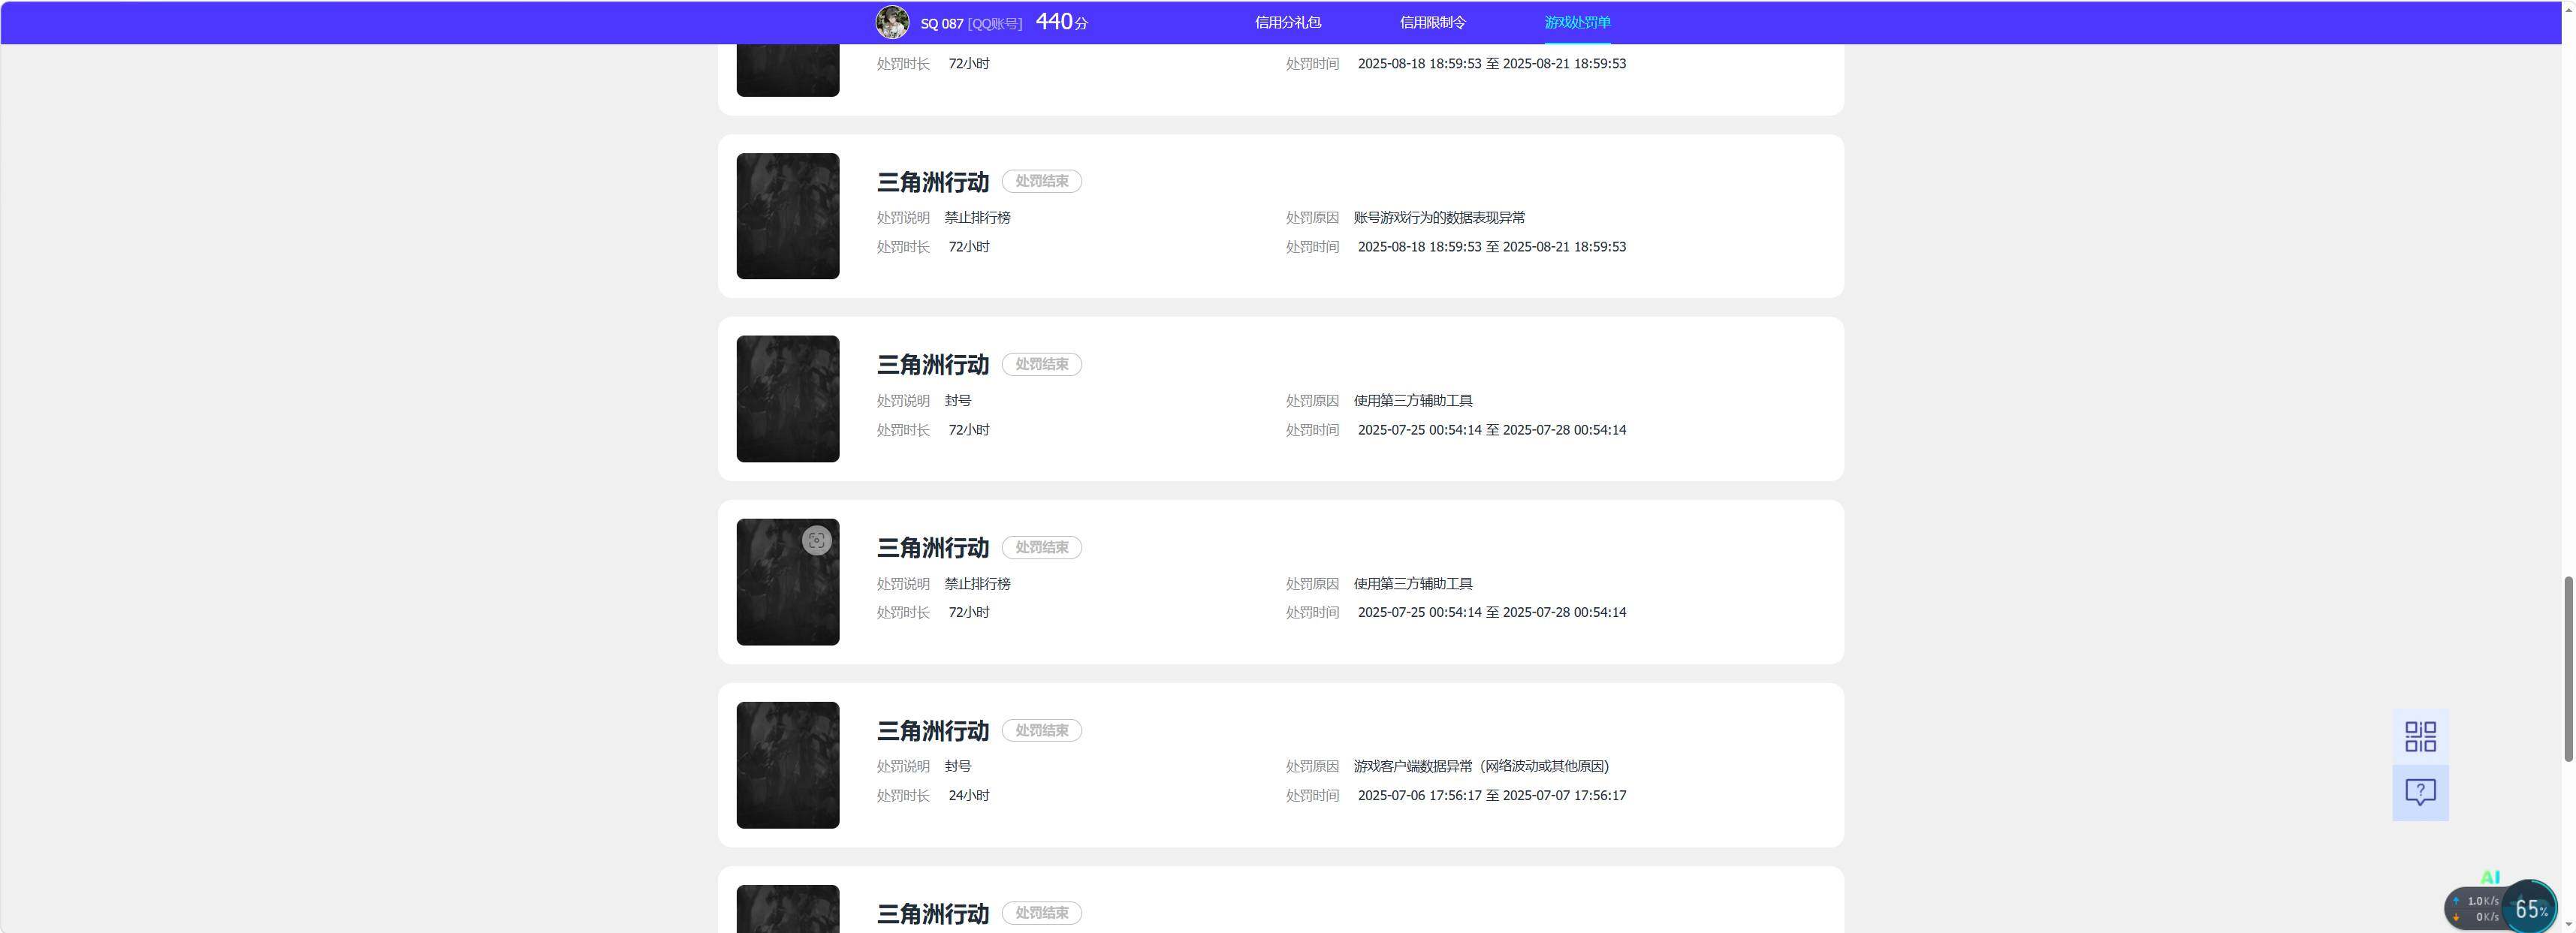This screenshot has width=2576, height=933.
Task: Click the network speed indicator widget
Action: (x=2476, y=909)
